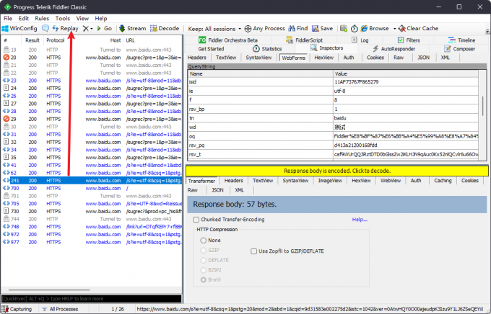The height and width of the screenshot is (314, 491).
Task: Sort sessions by Result column header
Action: [x=32, y=40]
